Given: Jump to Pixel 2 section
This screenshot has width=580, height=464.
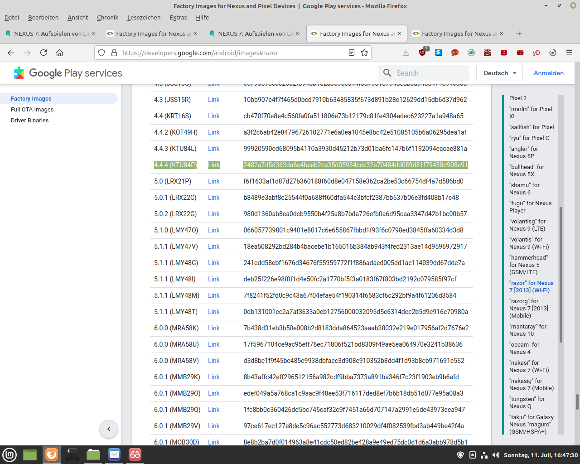Looking at the screenshot, I should [518, 98].
